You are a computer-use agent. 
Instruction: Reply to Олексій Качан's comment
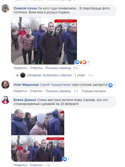point(36,68)
